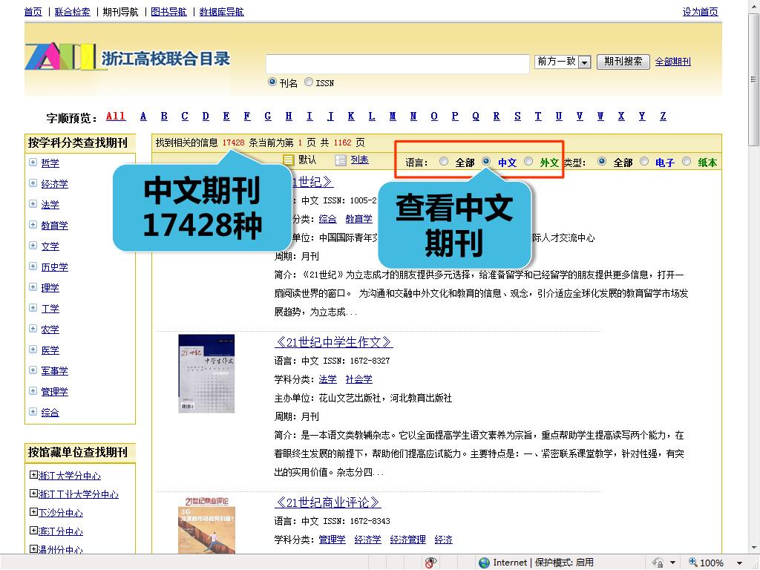The image size is (760, 570).
Task: Click 21世纪中学生作文 cover thumbnail
Action: tap(206, 374)
